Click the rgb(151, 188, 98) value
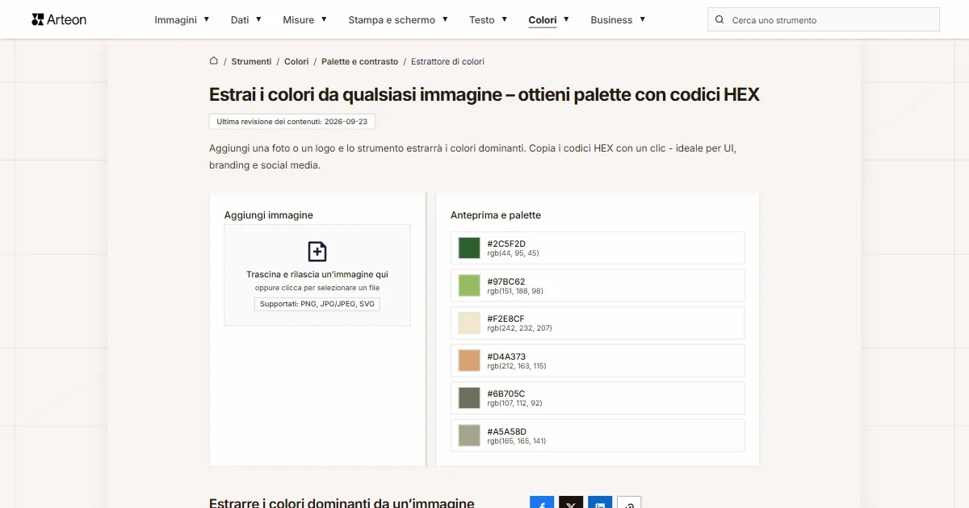This screenshot has height=508, width=969. click(515, 291)
